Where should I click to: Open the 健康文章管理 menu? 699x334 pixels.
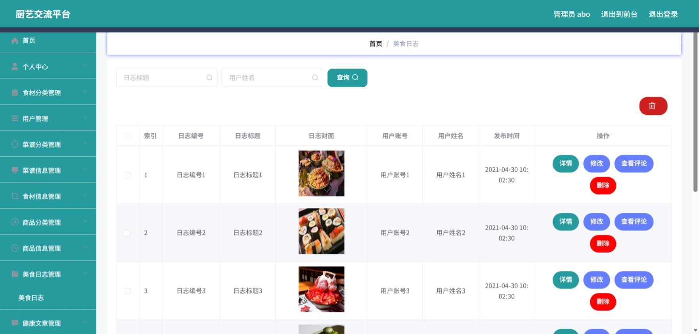coord(48,323)
